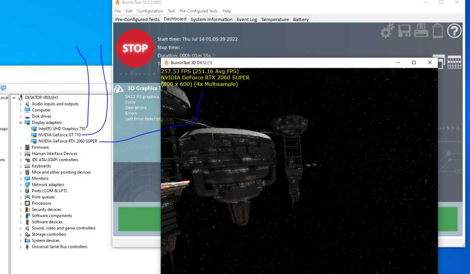Click the IDE ATA/ATAPI controllers icon
Screen dimensions: 470x274
[27, 160]
